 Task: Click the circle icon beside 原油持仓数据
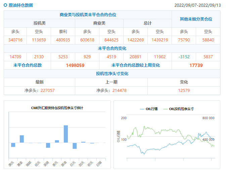(5, 5)
